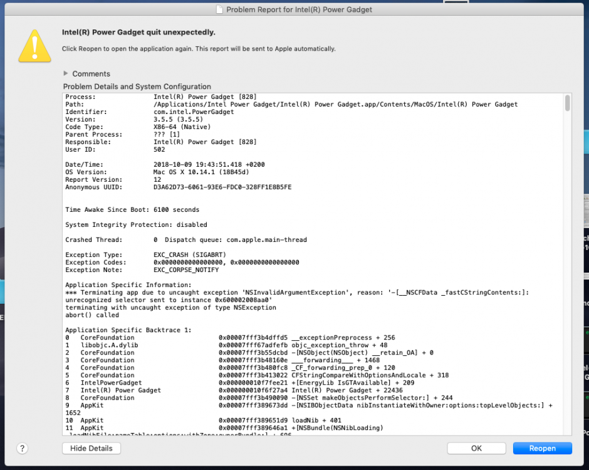The image size is (589, 470).
Task: Click the 'User ID:' value 502
Action: pyautogui.click(x=159, y=150)
